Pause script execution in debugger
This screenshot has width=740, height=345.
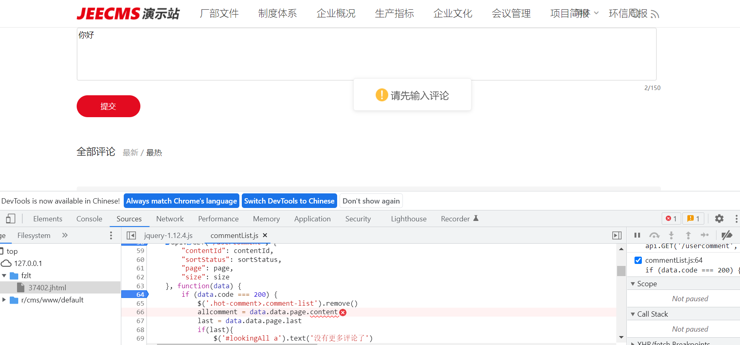[637, 235]
